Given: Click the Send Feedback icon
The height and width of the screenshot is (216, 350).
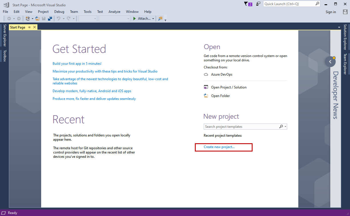Looking at the screenshot, I should click(x=258, y=4).
